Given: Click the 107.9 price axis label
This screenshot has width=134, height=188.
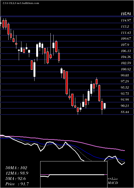Looking at the screenshot, I should 125,45.
